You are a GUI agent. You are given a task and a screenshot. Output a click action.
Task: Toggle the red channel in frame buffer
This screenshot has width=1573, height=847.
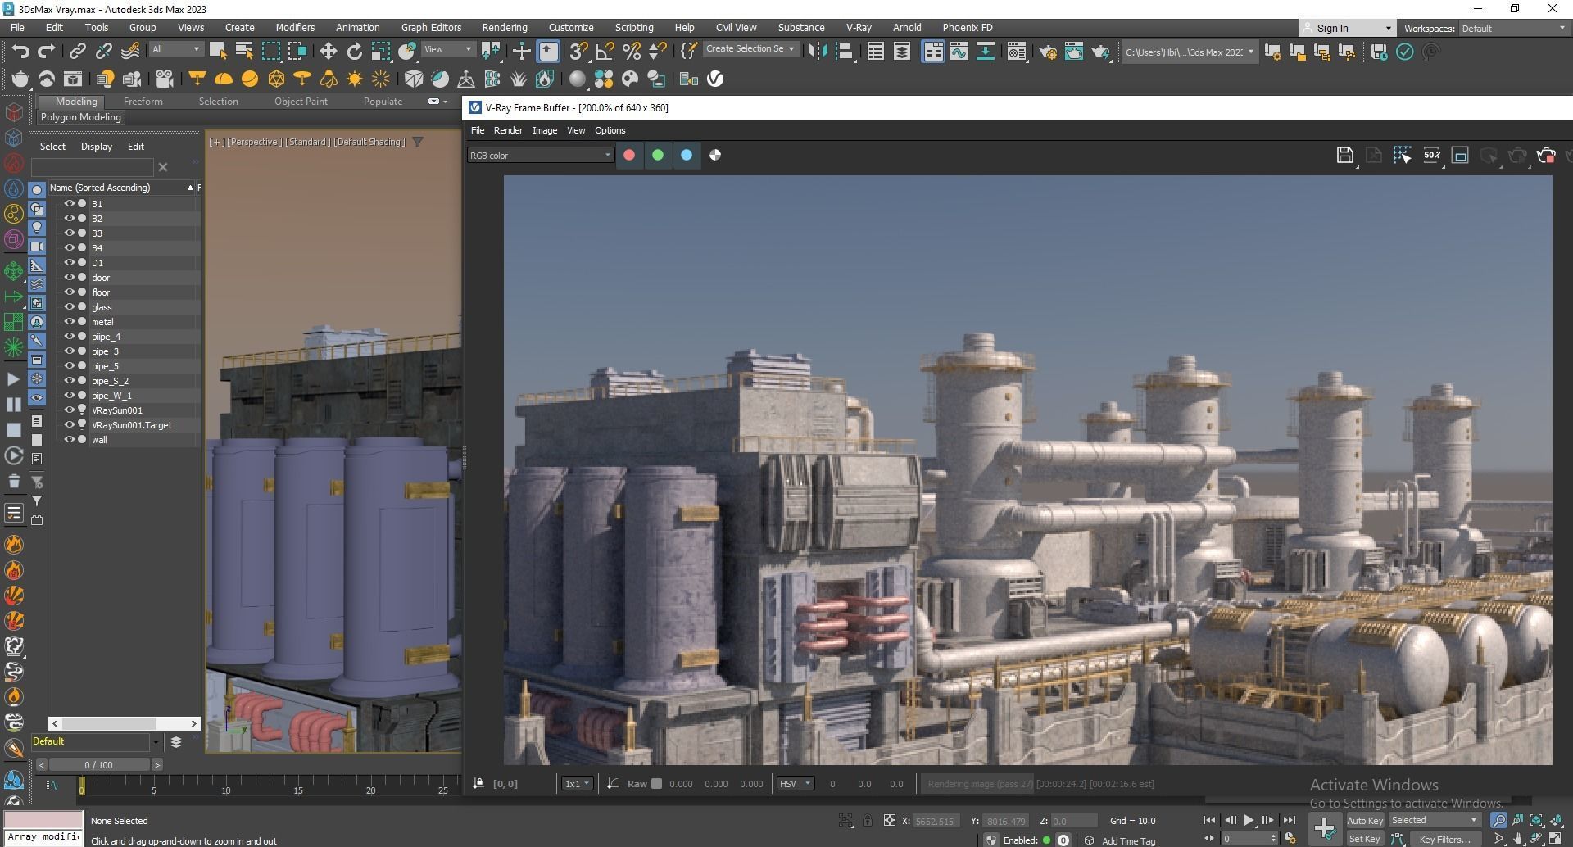pyautogui.click(x=629, y=155)
